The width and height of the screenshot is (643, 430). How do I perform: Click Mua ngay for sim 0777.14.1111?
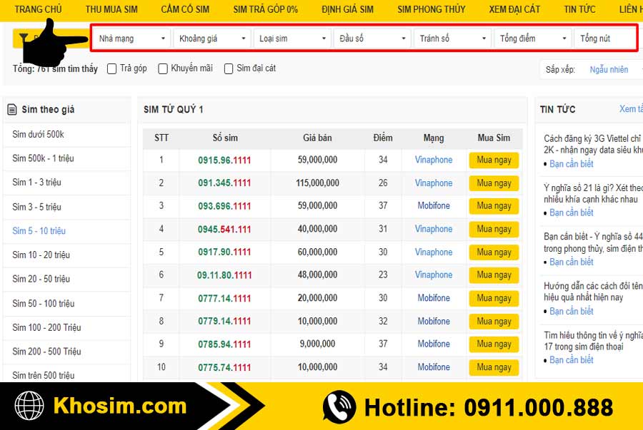[494, 298]
